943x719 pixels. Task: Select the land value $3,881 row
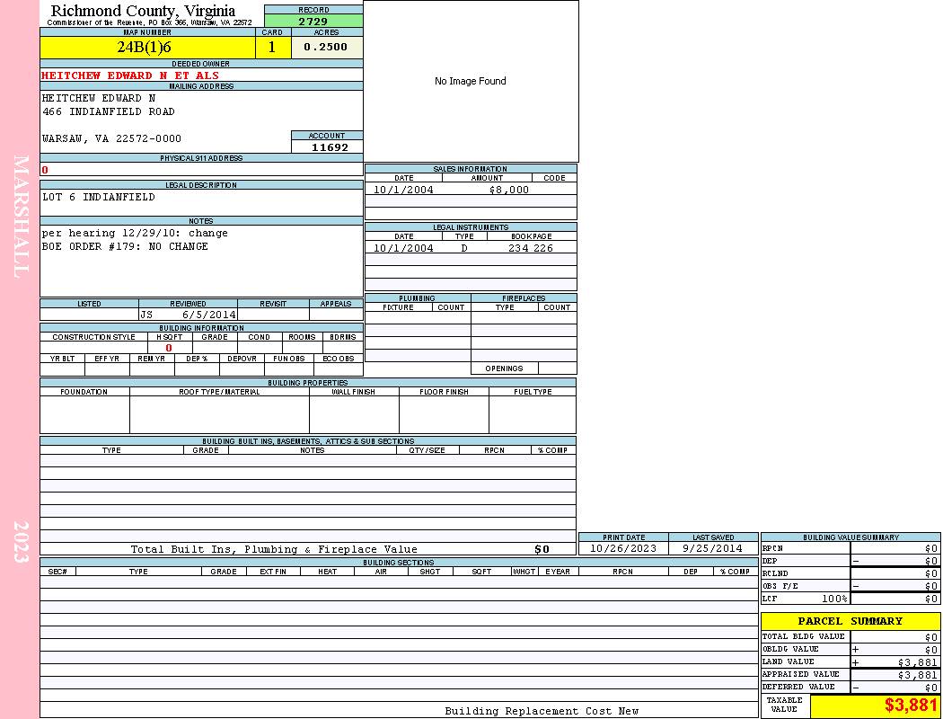tap(850, 662)
